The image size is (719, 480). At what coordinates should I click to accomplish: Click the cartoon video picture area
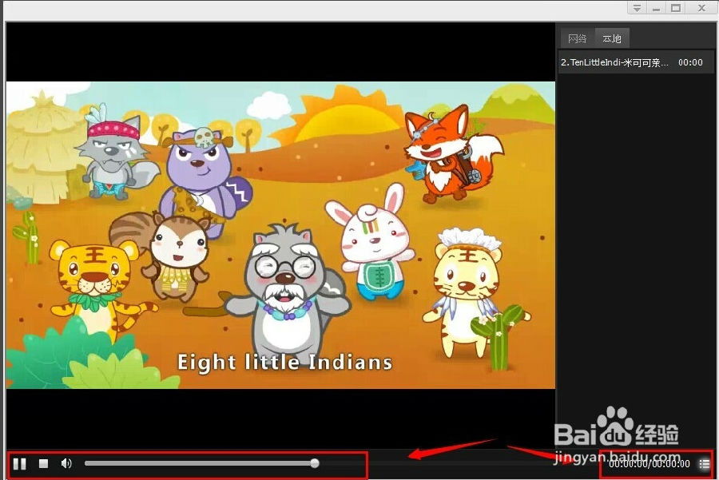pyautogui.click(x=280, y=200)
